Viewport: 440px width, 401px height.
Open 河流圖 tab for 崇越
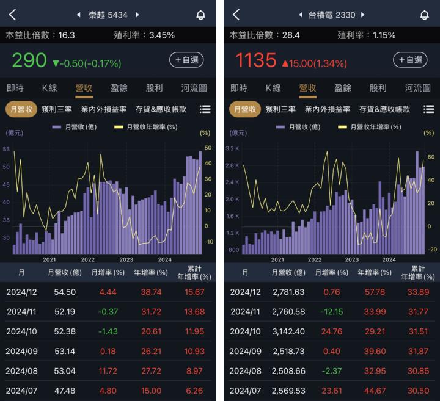[x=194, y=88]
